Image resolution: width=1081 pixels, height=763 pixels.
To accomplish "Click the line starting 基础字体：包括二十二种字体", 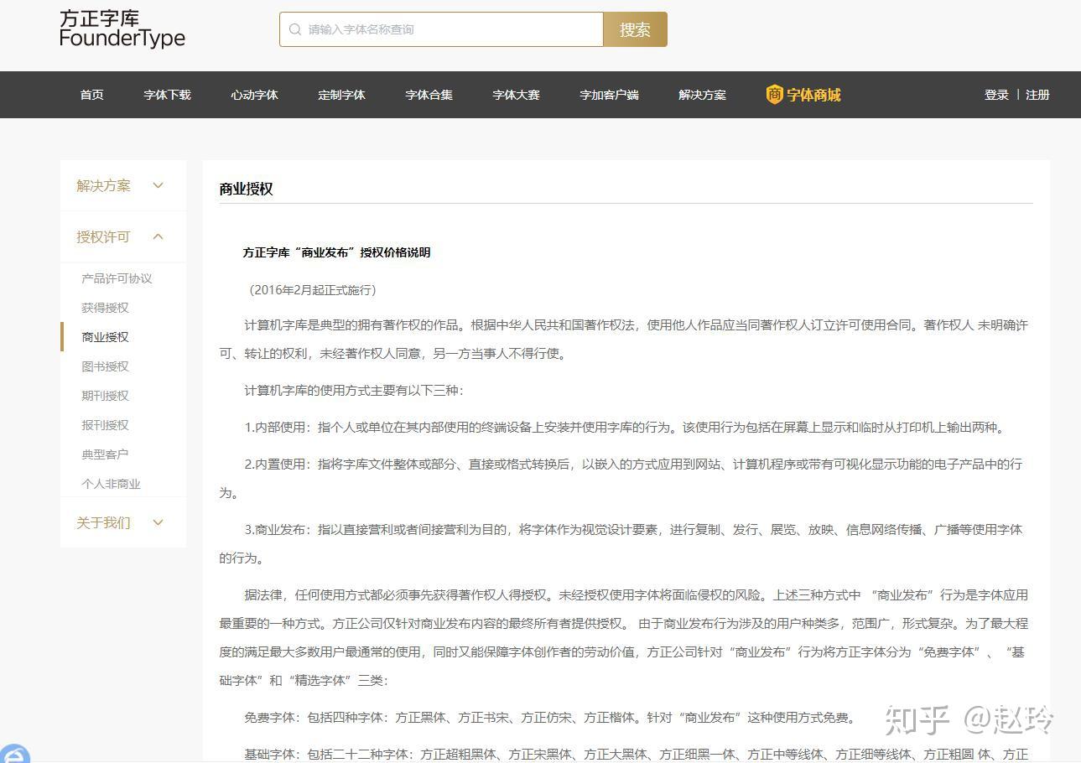I will pos(637,755).
